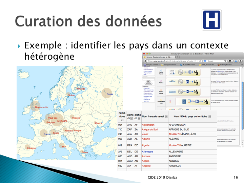Click 'Russie' label on the map
This screenshot has width=244, height=183.
pos(109,94)
